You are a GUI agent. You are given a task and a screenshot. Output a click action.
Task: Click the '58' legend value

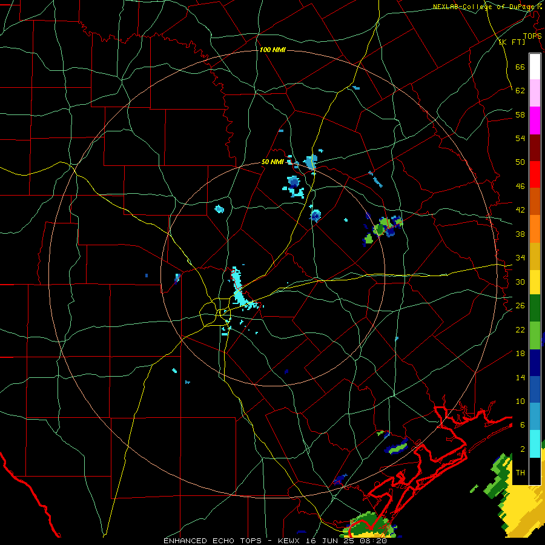click(x=520, y=114)
